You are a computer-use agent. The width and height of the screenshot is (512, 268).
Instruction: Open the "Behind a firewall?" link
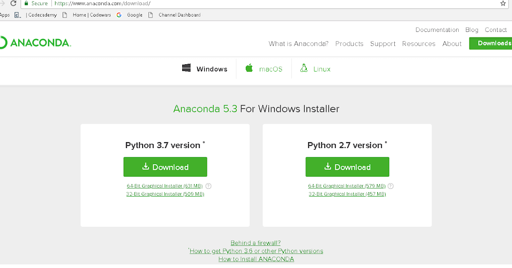point(256,242)
